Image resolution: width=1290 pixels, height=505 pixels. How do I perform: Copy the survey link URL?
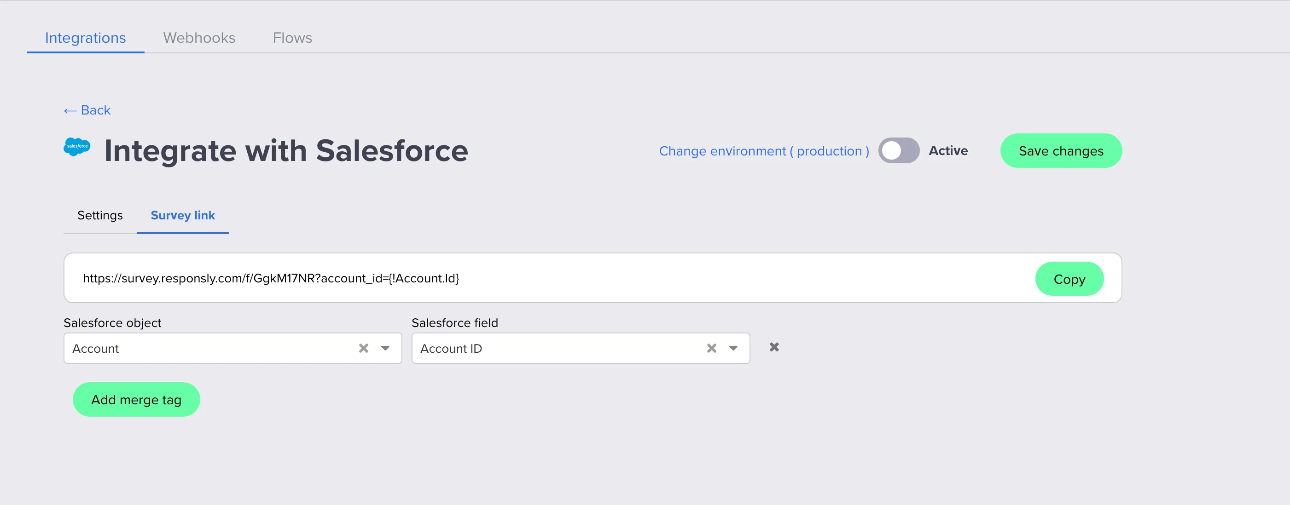pos(1069,279)
